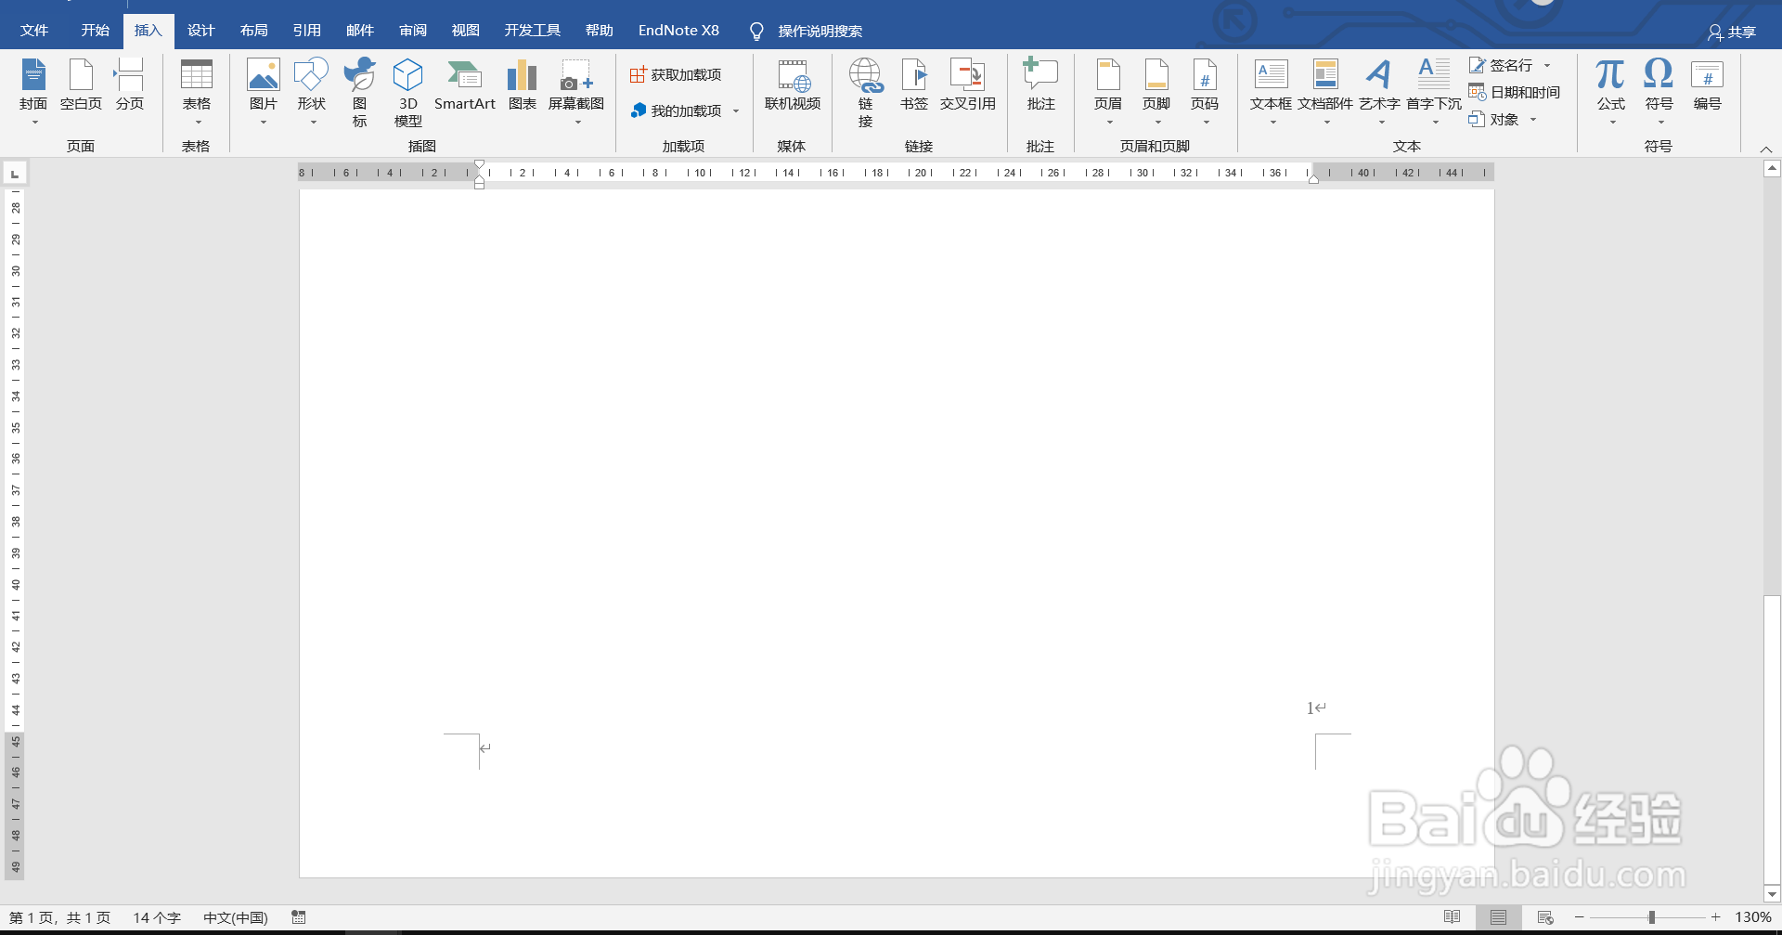Insert a chart (图表)

coord(523,85)
